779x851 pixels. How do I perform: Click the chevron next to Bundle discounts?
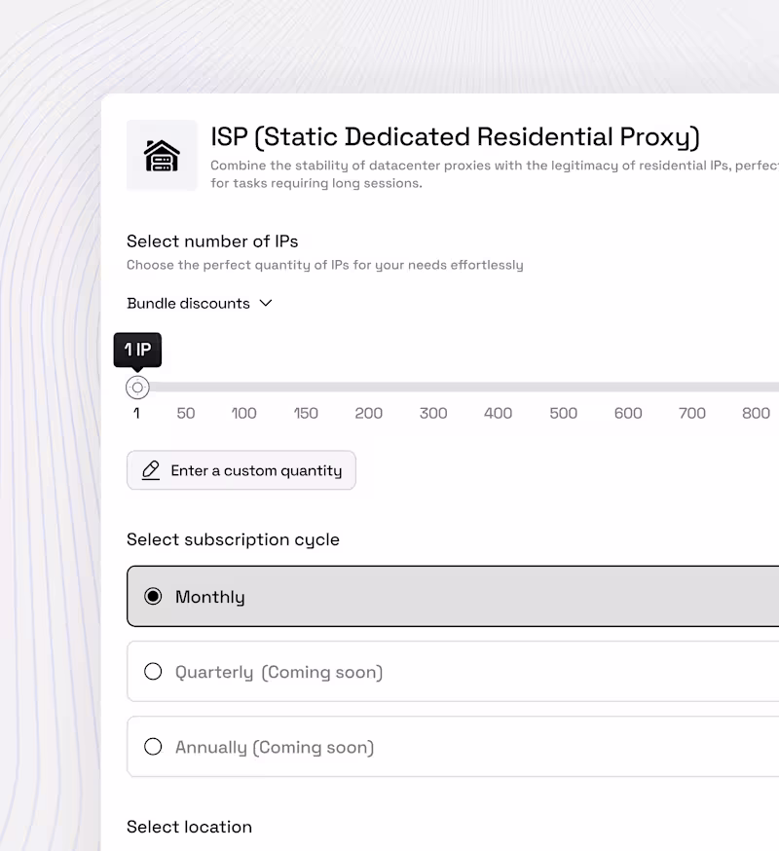coord(265,303)
